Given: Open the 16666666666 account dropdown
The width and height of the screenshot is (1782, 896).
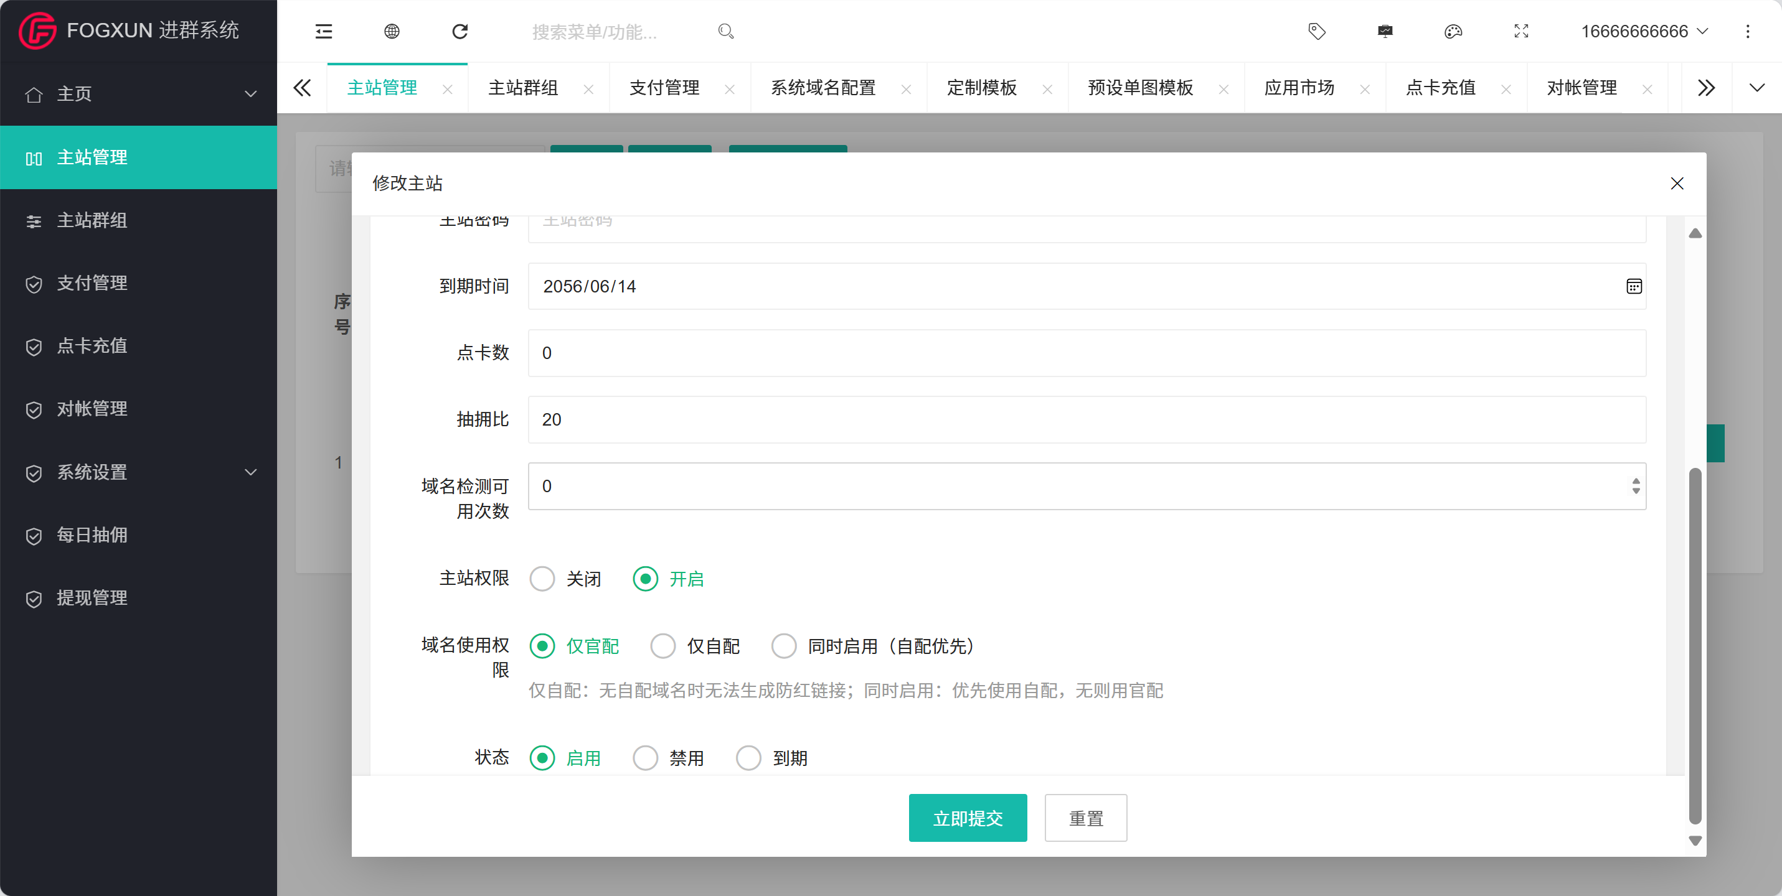Looking at the screenshot, I should click(1644, 31).
